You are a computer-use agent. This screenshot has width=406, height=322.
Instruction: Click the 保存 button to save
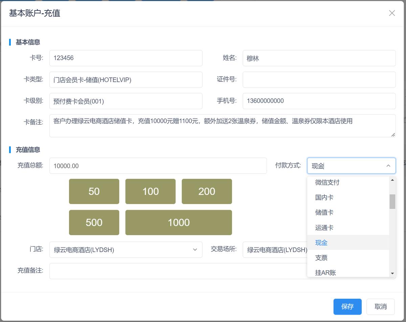(x=347, y=306)
